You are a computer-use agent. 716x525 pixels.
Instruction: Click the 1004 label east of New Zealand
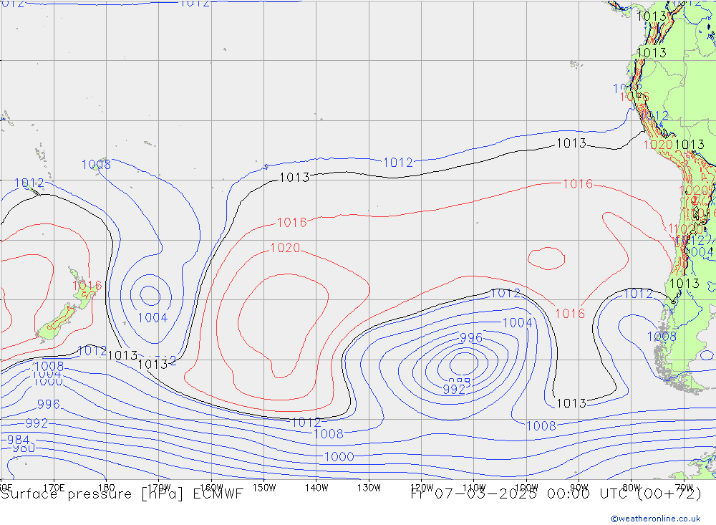tap(153, 317)
